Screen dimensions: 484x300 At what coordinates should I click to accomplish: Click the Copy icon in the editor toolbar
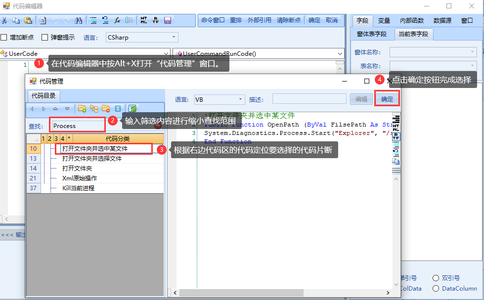16,20
